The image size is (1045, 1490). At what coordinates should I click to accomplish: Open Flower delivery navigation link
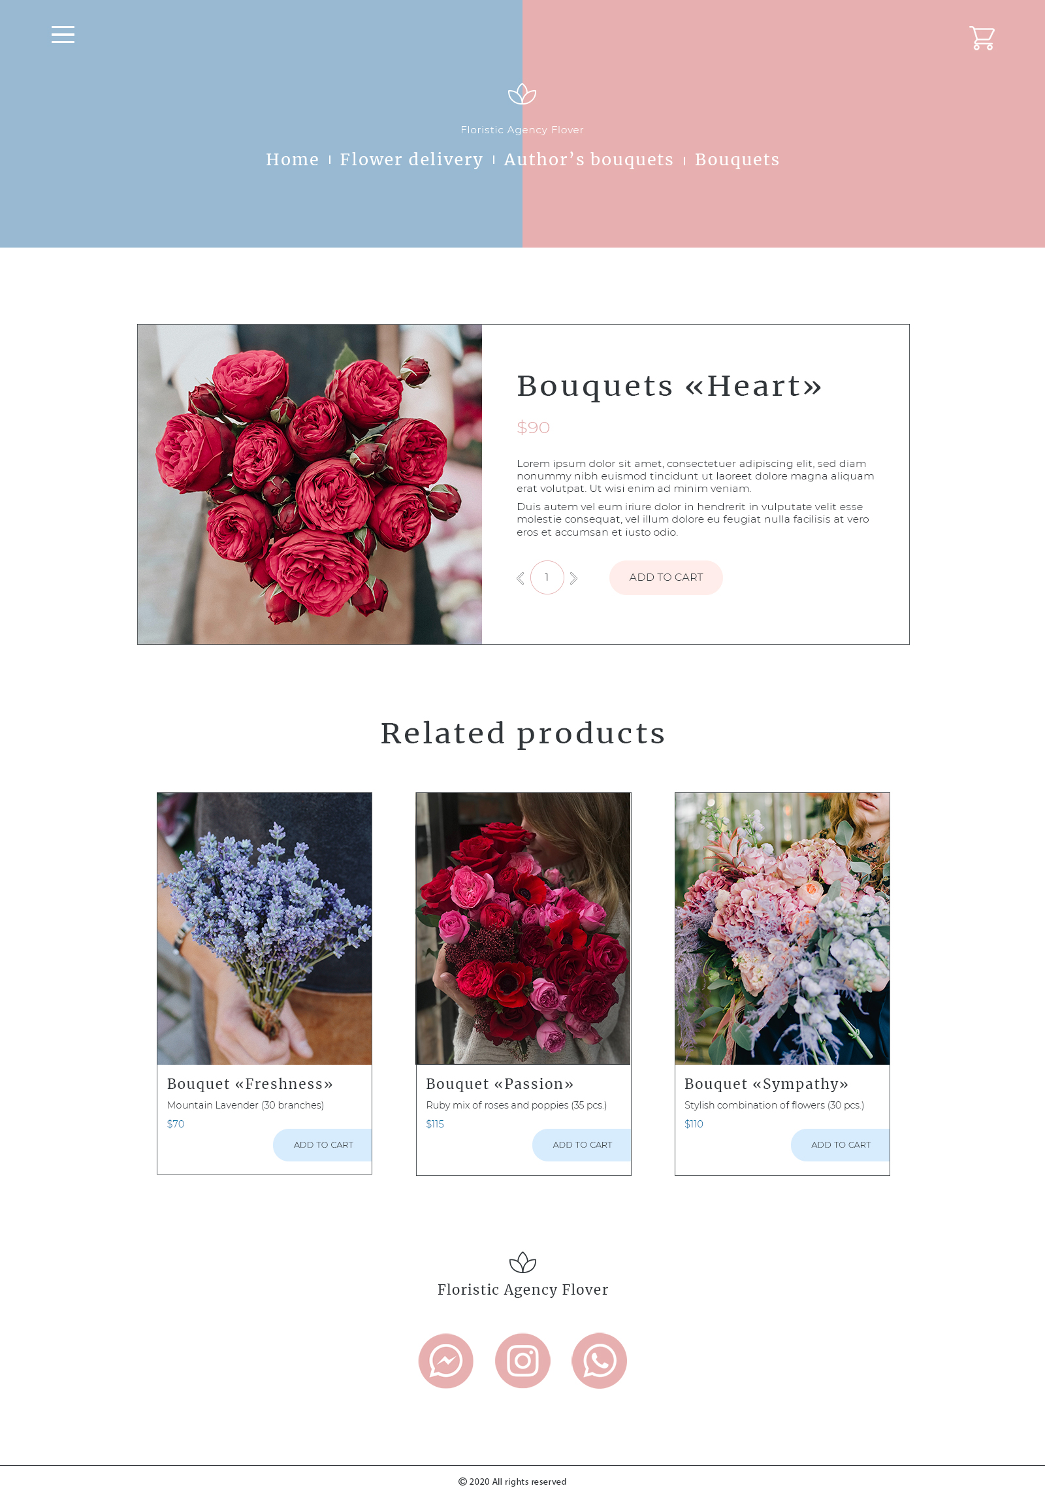[411, 159]
